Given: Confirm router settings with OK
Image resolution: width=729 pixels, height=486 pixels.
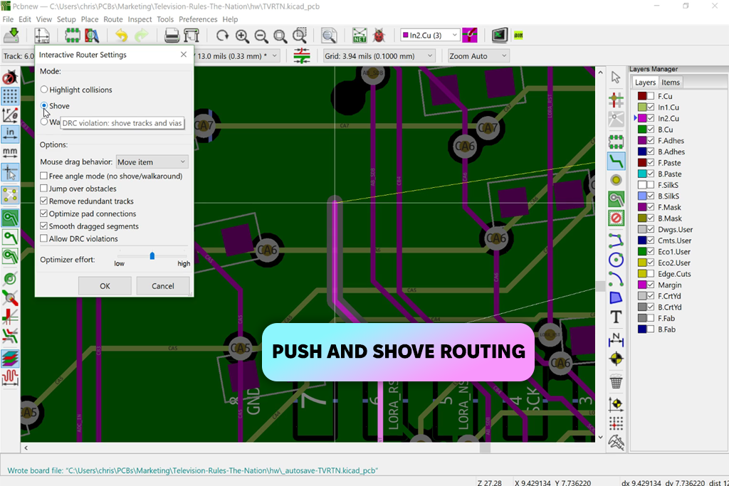Looking at the screenshot, I should [x=105, y=286].
